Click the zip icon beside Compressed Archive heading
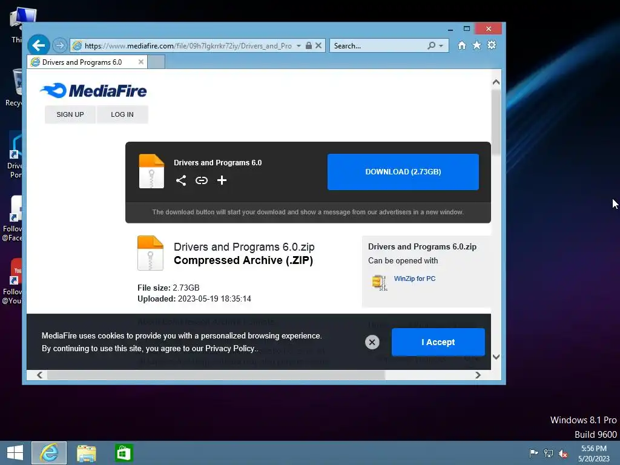Image resolution: width=620 pixels, height=465 pixels. 150,253
